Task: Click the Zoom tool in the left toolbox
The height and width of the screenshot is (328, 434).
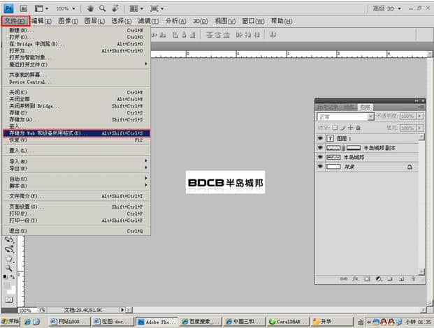Action: (9, 267)
